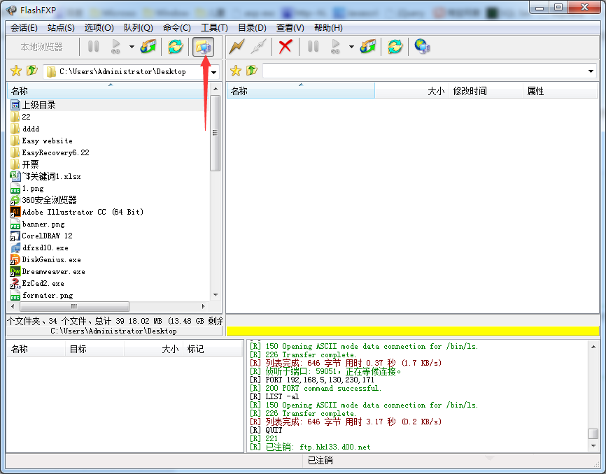Viewport: 606px width, 474px height.
Task: Click the 修改时间 column header
Action: click(x=470, y=91)
